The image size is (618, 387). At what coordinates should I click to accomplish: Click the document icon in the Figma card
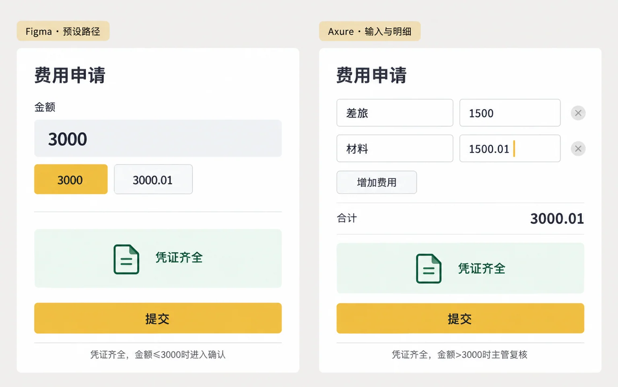coord(126,259)
